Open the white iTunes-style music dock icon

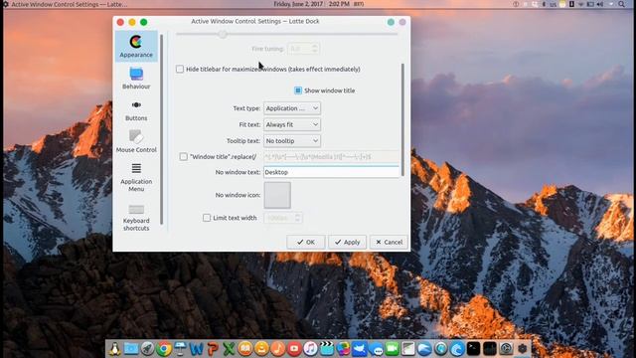click(310, 349)
